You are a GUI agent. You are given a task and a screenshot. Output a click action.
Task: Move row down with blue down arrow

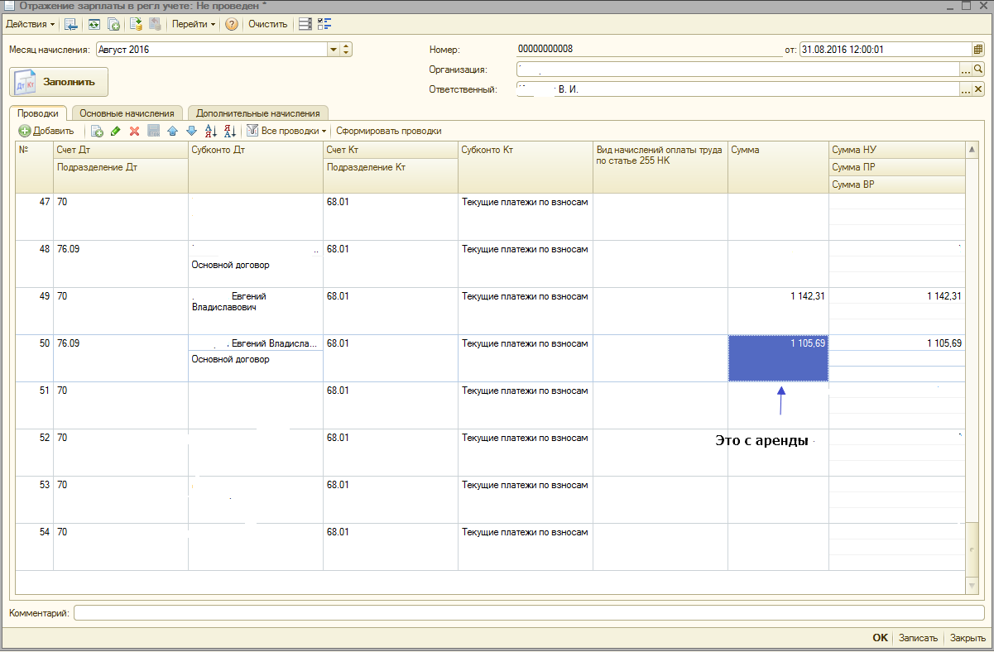coord(191,131)
